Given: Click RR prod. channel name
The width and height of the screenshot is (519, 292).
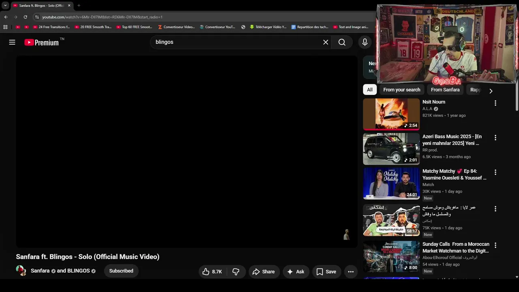Looking at the screenshot, I should point(430,150).
